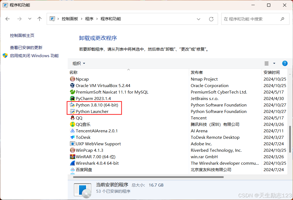
Task: Select WinRAR 7.00 (64-位) entry
Action: 96,157
